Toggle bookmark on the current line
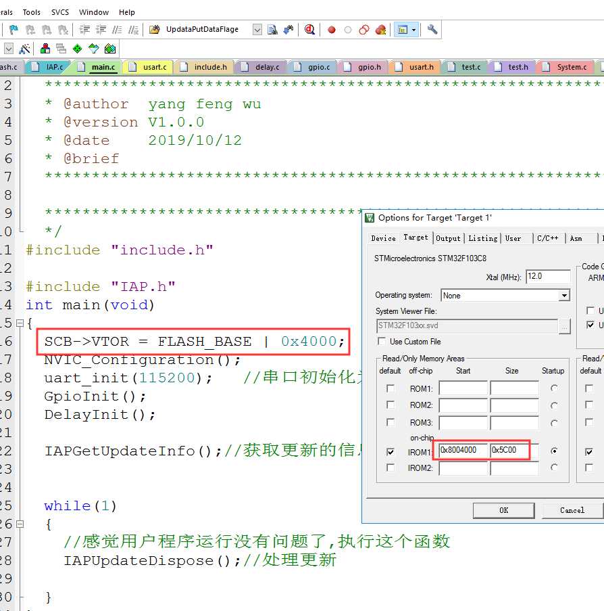 tap(14, 30)
